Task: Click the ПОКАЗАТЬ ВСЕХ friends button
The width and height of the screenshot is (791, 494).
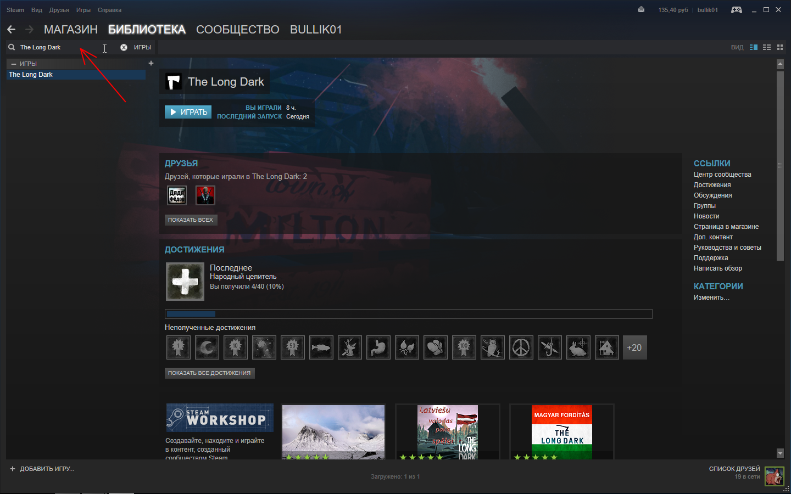Action: tap(191, 220)
